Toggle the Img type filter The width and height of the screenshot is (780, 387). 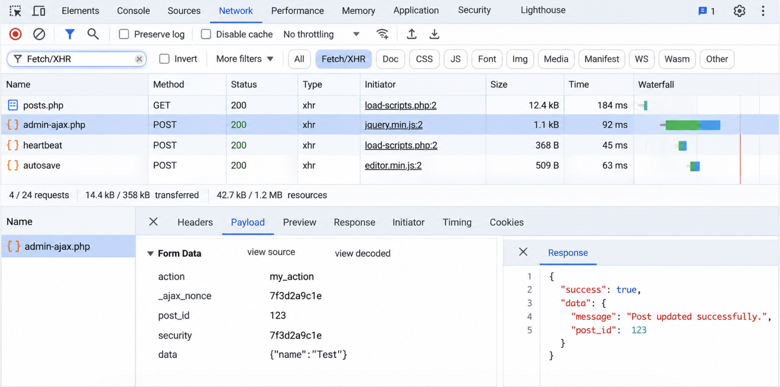[x=520, y=59]
